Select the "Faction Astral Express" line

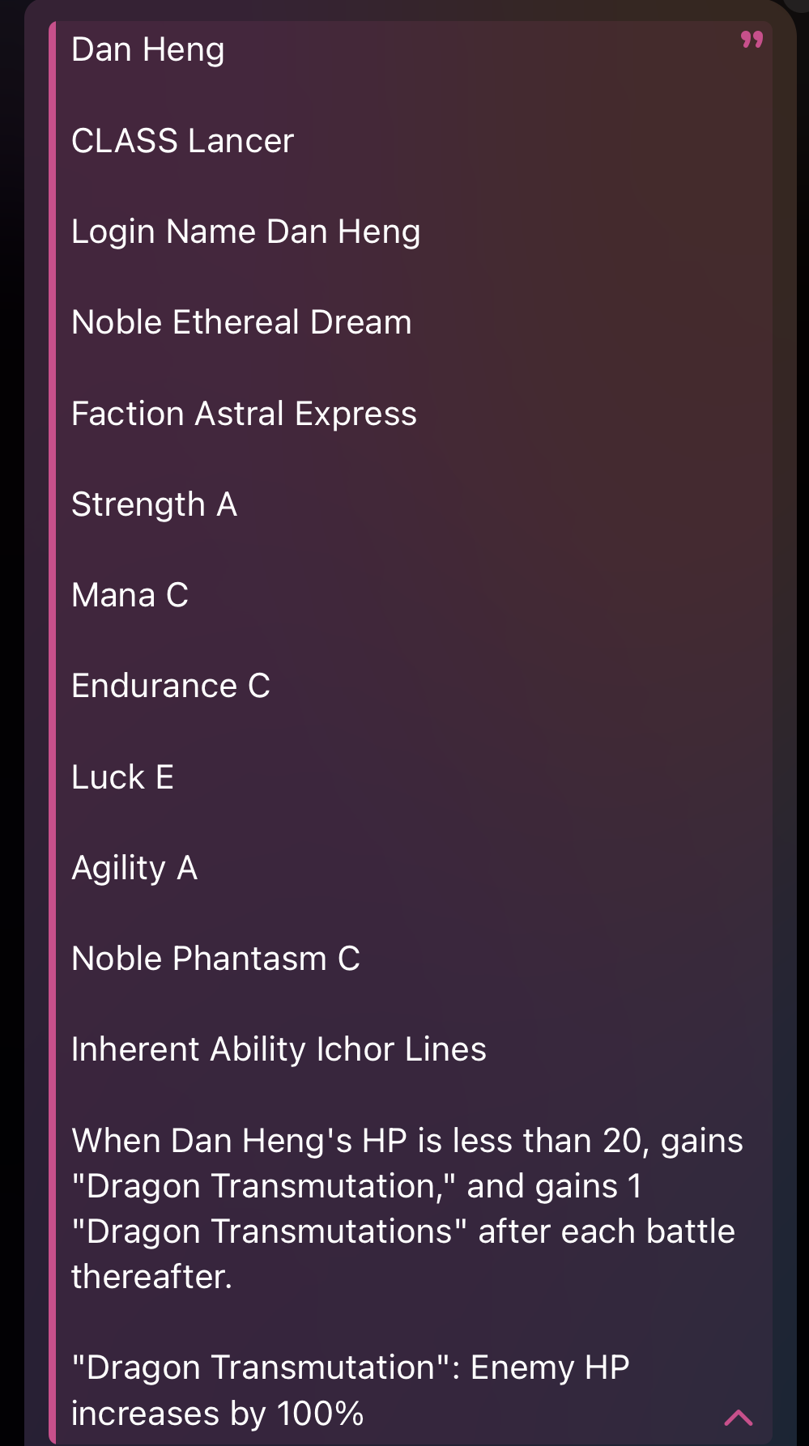tap(244, 414)
